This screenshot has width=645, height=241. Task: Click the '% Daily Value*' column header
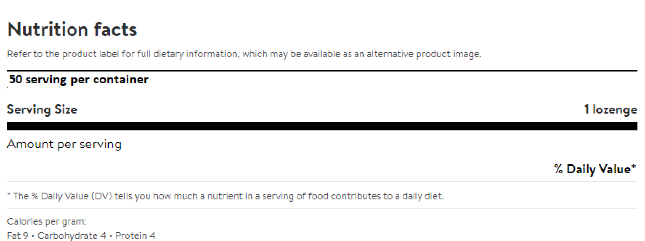(x=595, y=169)
